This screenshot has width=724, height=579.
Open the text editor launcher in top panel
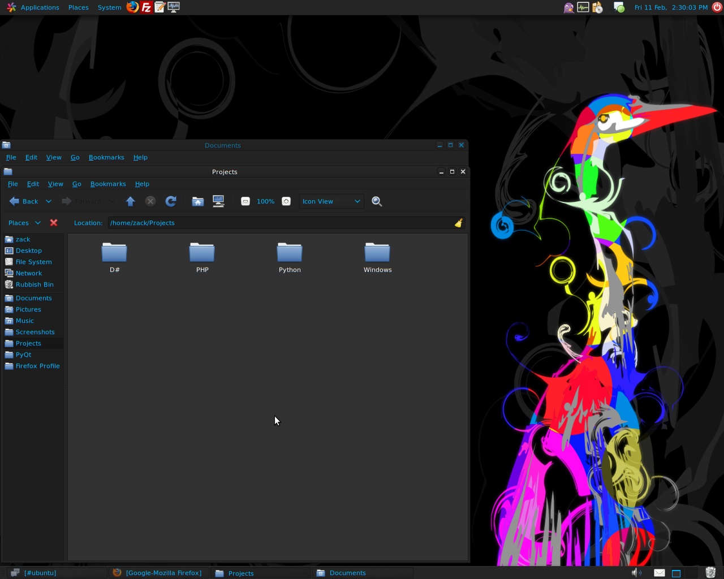160,7
